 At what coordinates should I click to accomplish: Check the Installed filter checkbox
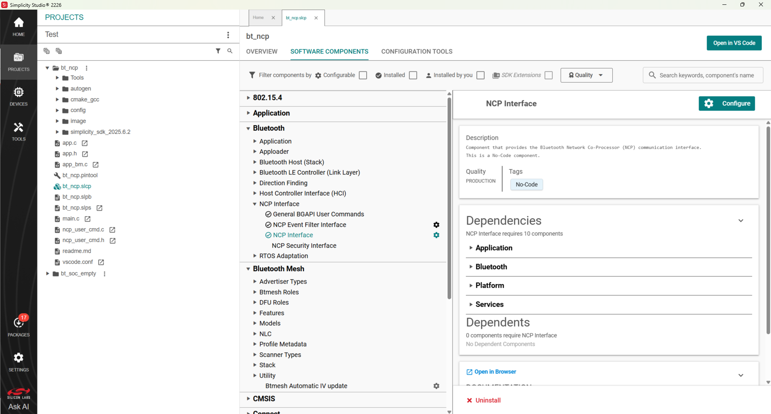413,75
